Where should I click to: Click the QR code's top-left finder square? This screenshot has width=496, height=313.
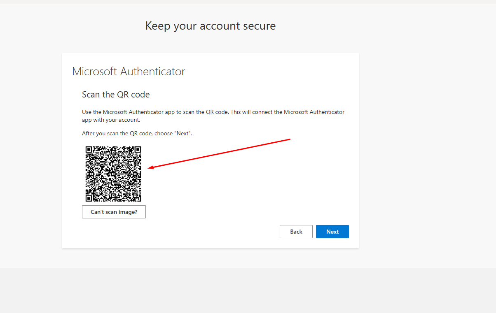(90, 150)
